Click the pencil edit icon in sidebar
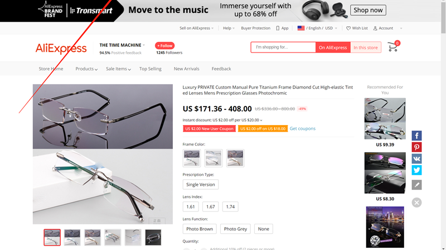Screen dimensions: 446x250 [x=416, y=185]
